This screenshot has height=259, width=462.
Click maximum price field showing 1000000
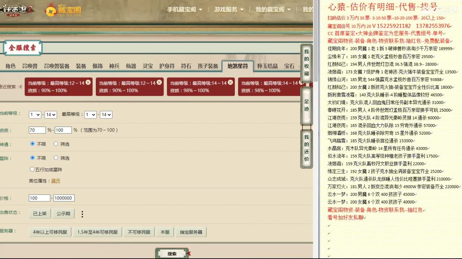point(64,198)
